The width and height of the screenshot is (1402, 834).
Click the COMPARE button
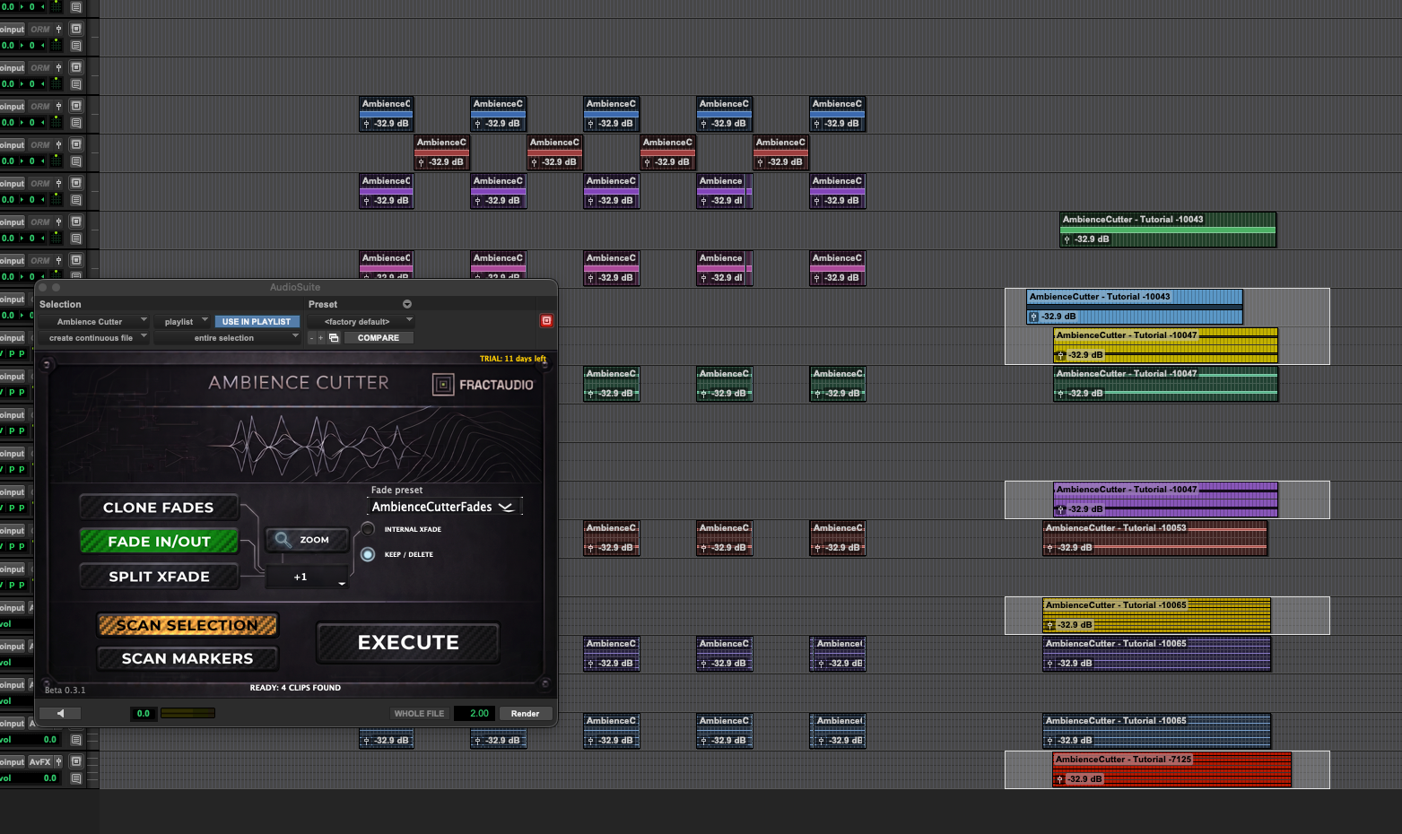(x=379, y=338)
